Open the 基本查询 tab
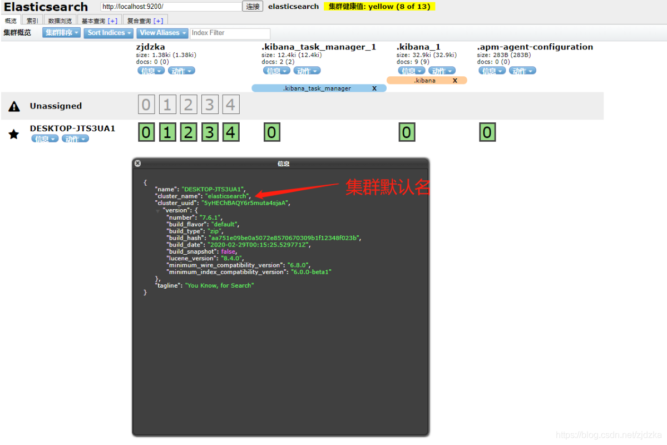Viewport: 667px width, 445px height. (x=93, y=21)
